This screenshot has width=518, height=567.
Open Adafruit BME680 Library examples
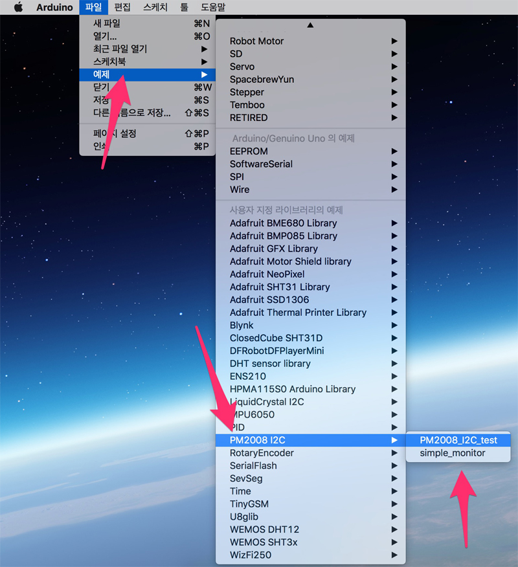[x=310, y=223]
